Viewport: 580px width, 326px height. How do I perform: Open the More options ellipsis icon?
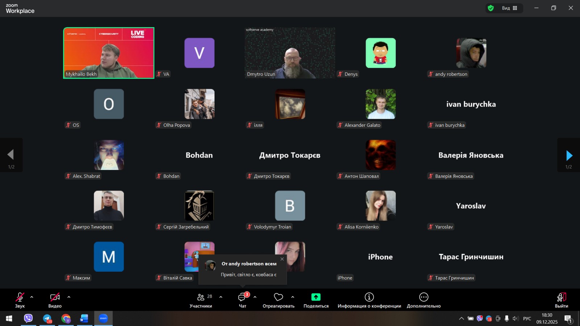point(423,297)
